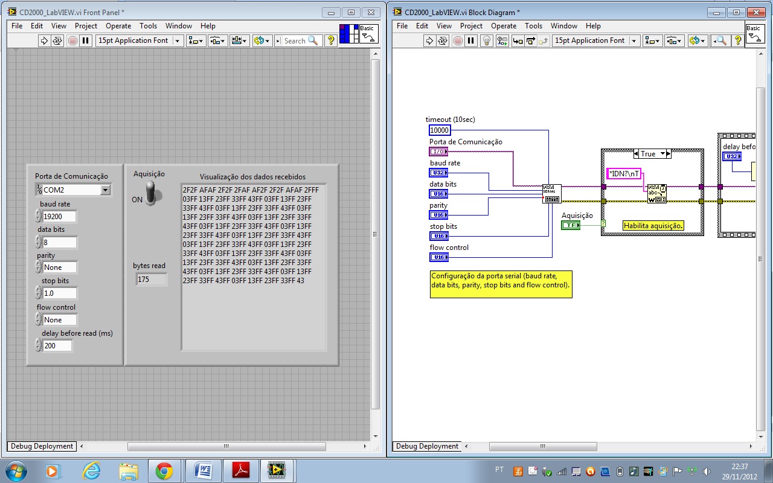Image resolution: width=773 pixels, height=483 pixels.
Task: Click the VISA Configure Serial Port node
Action: point(551,194)
